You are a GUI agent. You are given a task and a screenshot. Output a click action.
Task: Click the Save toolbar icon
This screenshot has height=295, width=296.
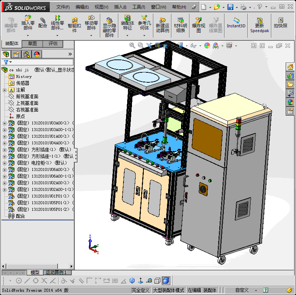[230, 7]
